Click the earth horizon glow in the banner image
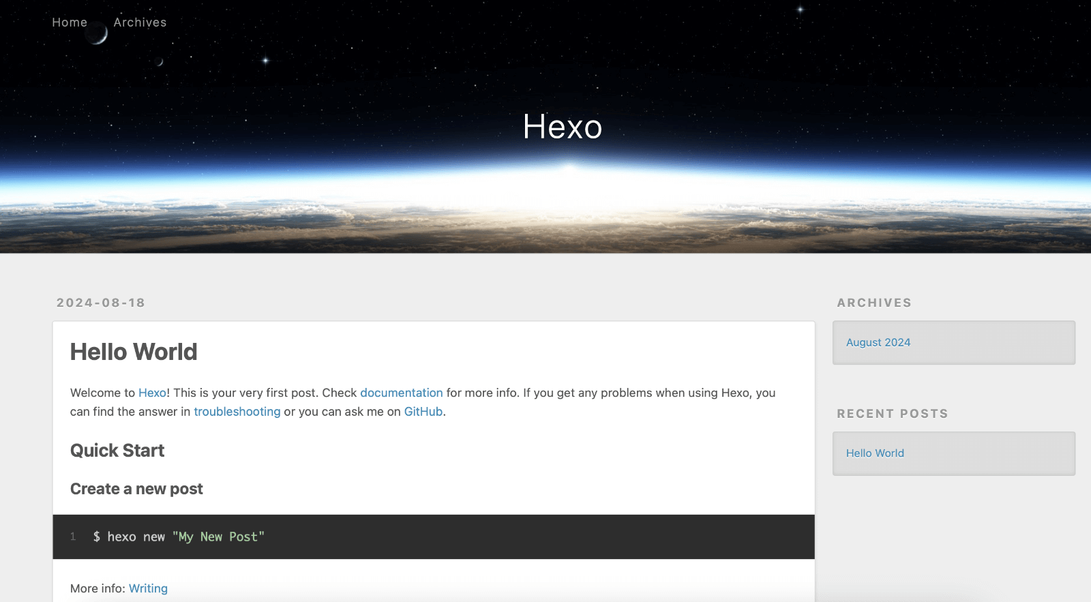1091x602 pixels. click(569, 181)
